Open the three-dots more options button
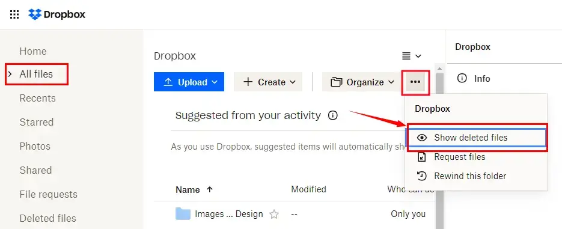The height and width of the screenshot is (229, 562). click(x=415, y=82)
